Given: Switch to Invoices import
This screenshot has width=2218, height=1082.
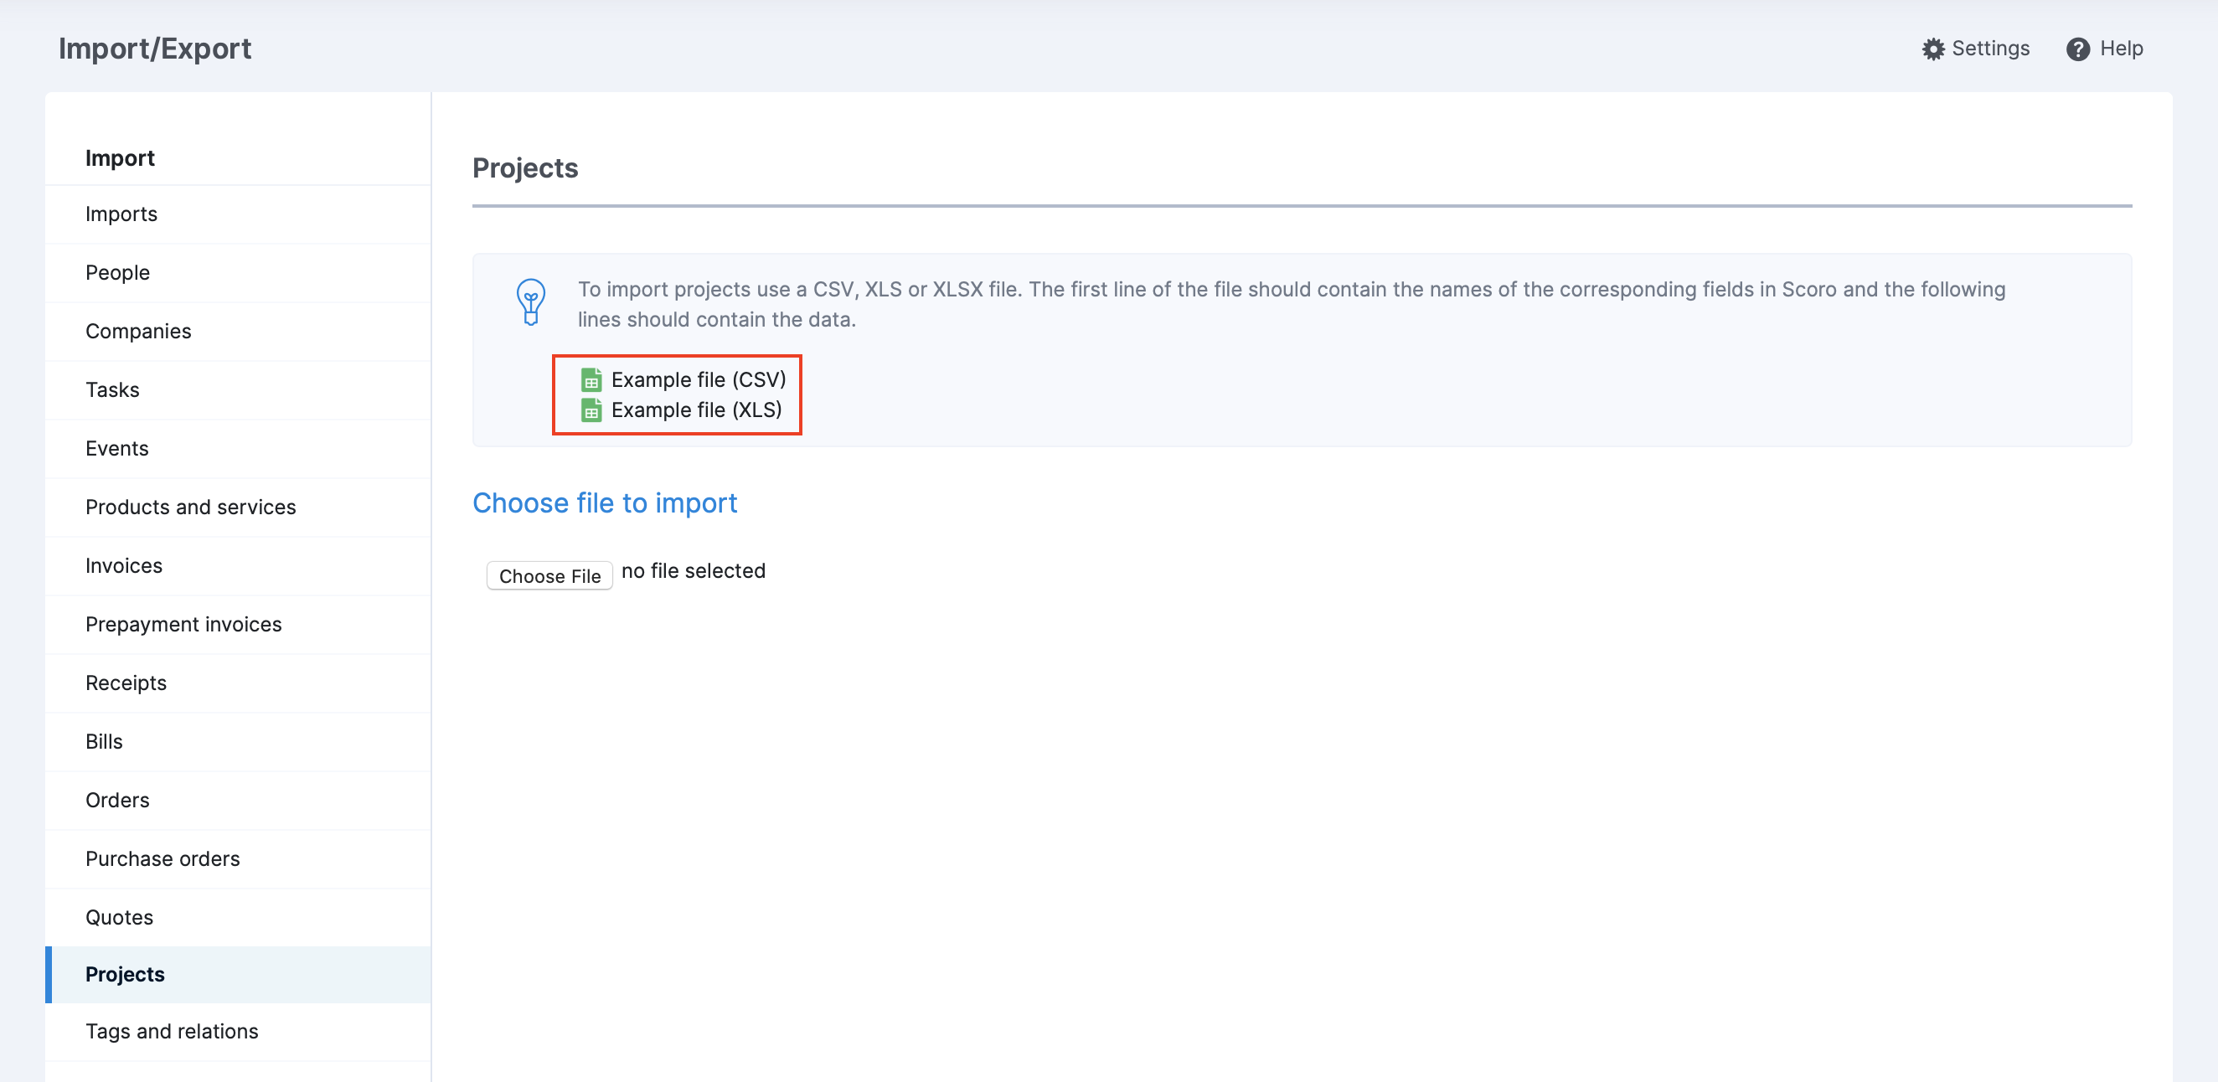Looking at the screenshot, I should tap(124, 564).
